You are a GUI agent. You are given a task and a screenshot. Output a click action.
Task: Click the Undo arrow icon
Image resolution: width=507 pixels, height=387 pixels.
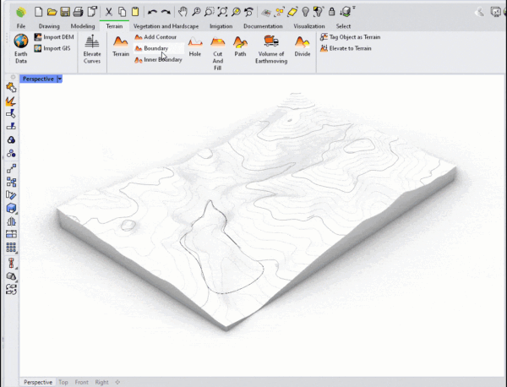152,13
